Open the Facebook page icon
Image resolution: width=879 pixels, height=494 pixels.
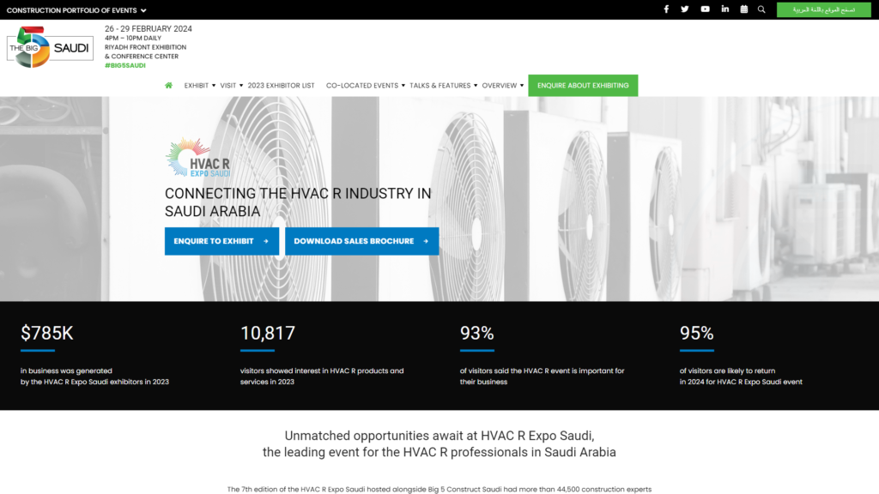(x=666, y=9)
